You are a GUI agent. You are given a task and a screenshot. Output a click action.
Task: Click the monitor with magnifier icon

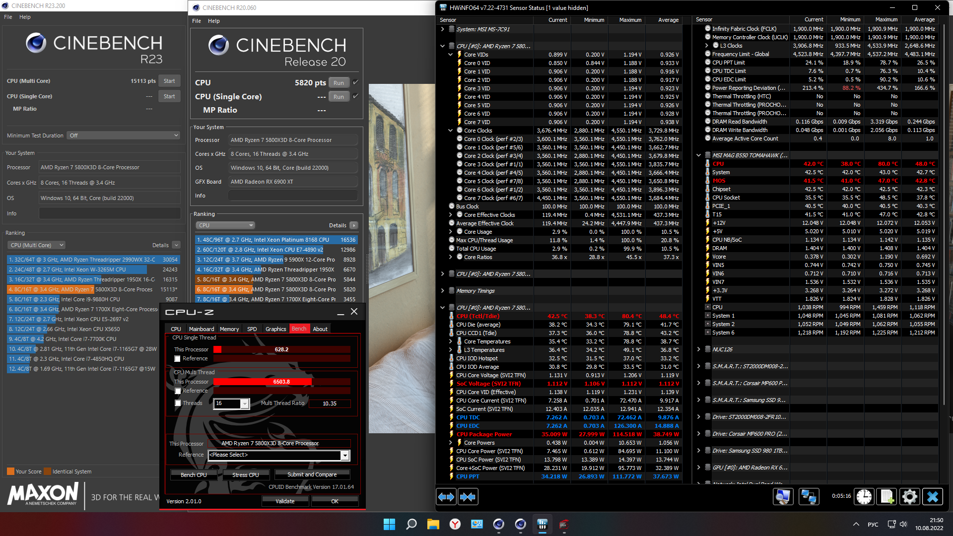pyautogui.click(x=783, y=497)
